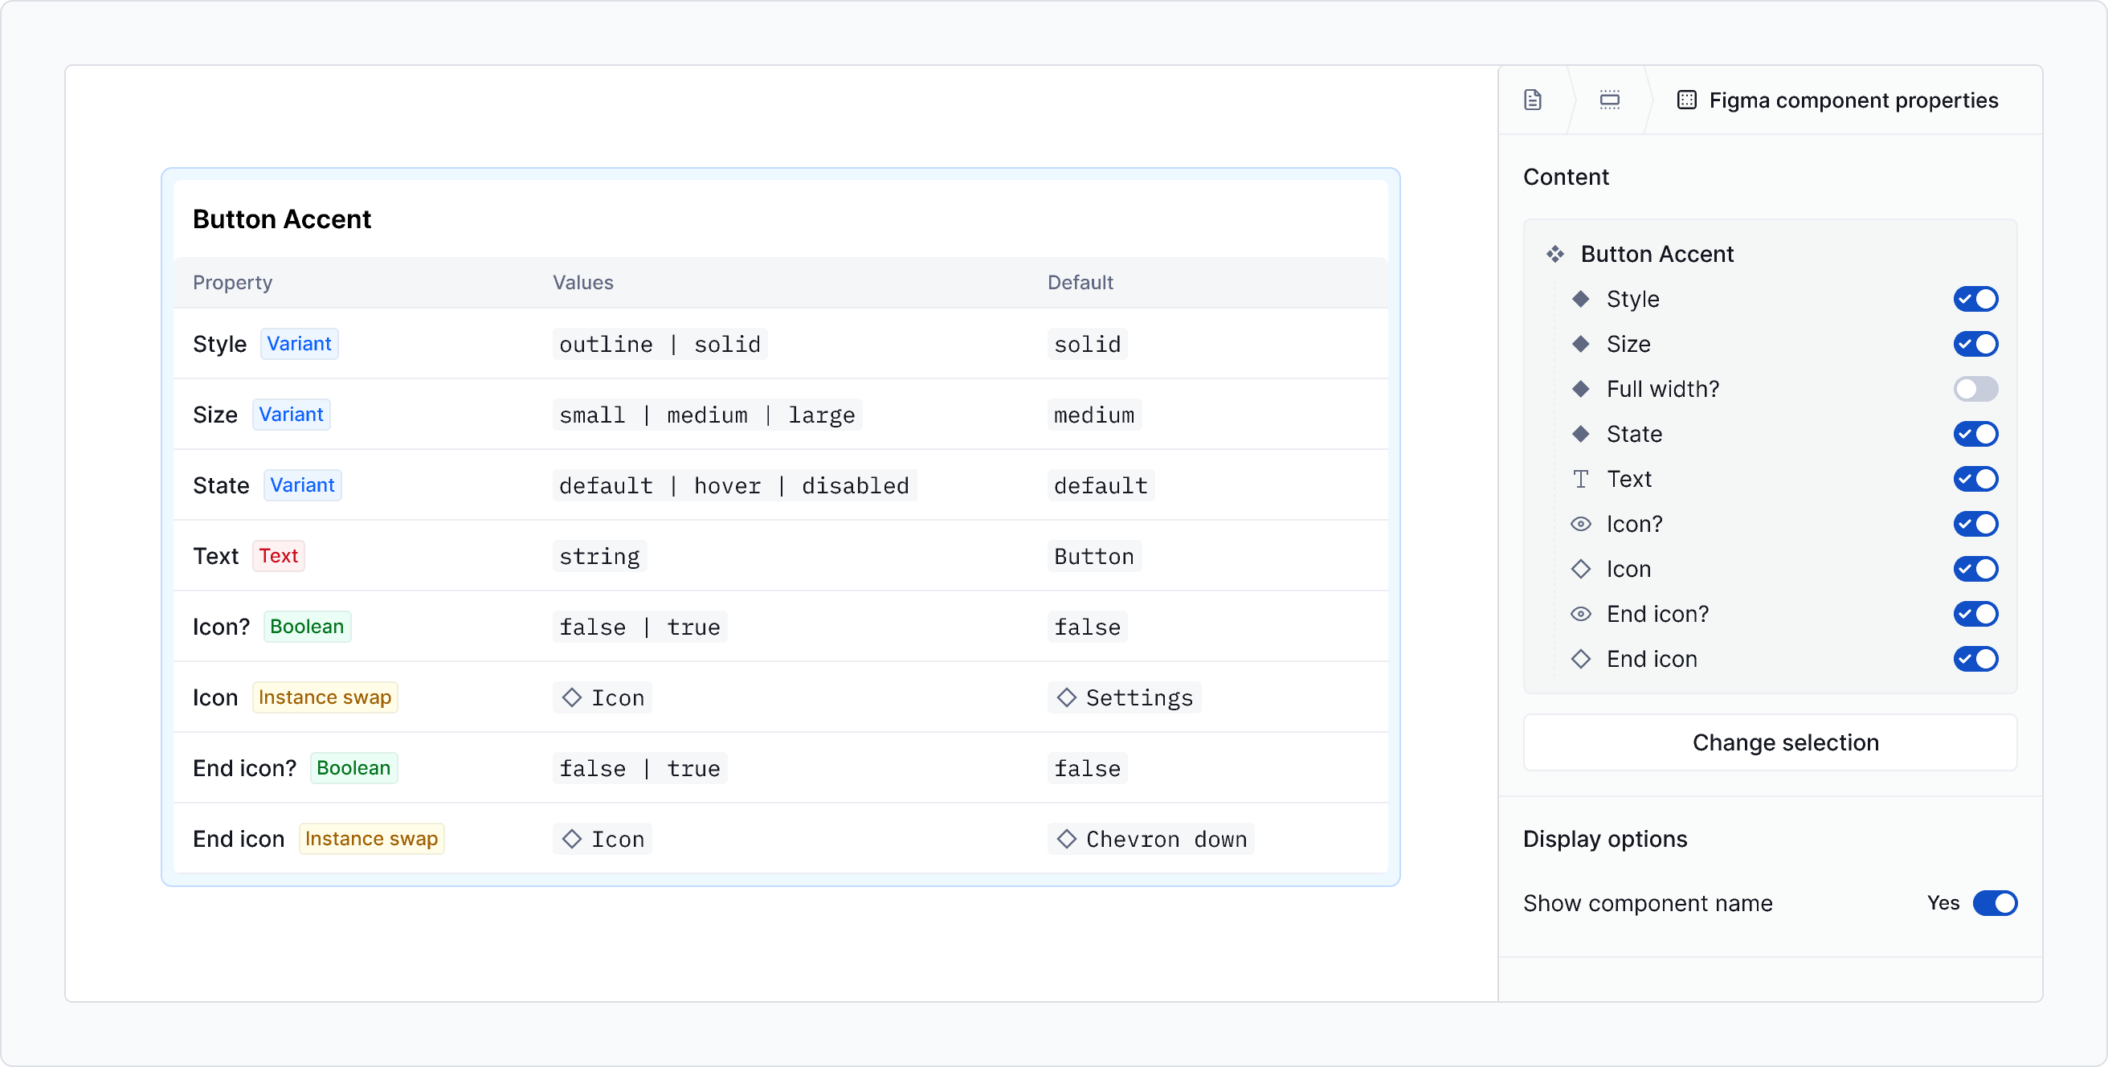Image resolution: width=2108 pixels, height=1067 pixels.
Task: Click the eye icon beside End icon? property
Action: [1581, 614]
